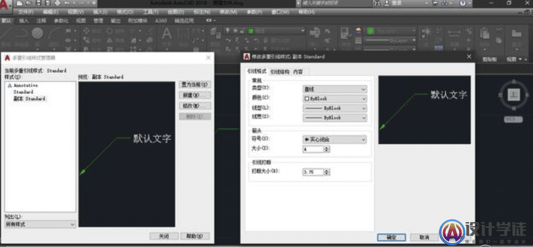Viewport: 533px width, 247px height.
Task: Click the 大小 spinner arrows
Action: coord(327,149)
